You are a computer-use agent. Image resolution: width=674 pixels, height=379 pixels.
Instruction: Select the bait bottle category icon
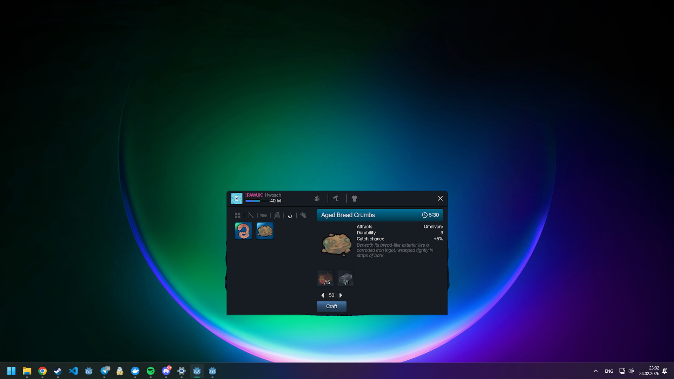[x=303, y=215]
